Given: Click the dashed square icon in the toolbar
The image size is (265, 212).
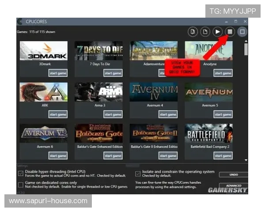Looking at the screenshot, I should [x=242, y=32].
